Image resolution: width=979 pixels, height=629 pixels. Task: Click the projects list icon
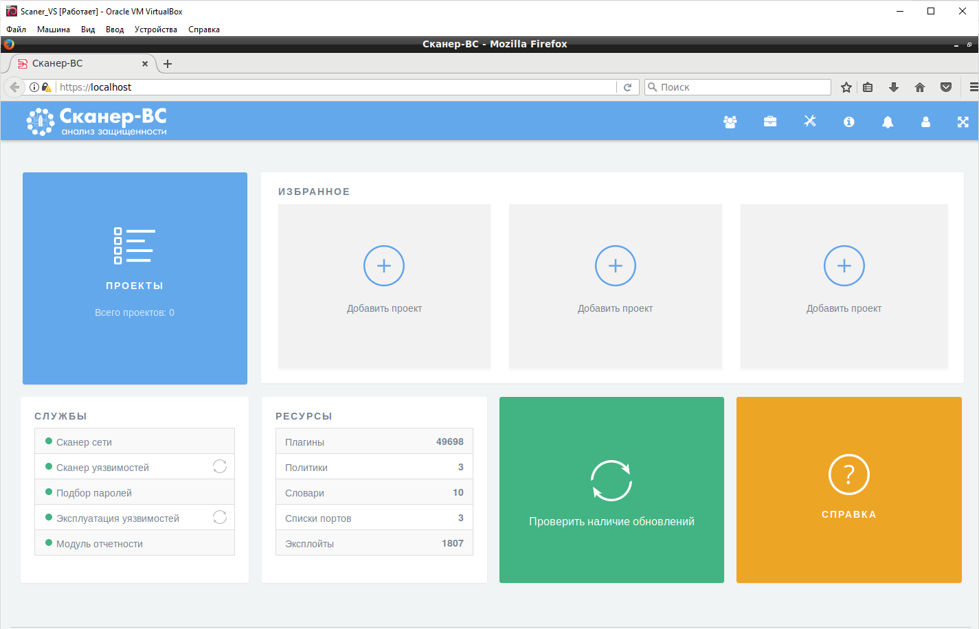point(133,246)
